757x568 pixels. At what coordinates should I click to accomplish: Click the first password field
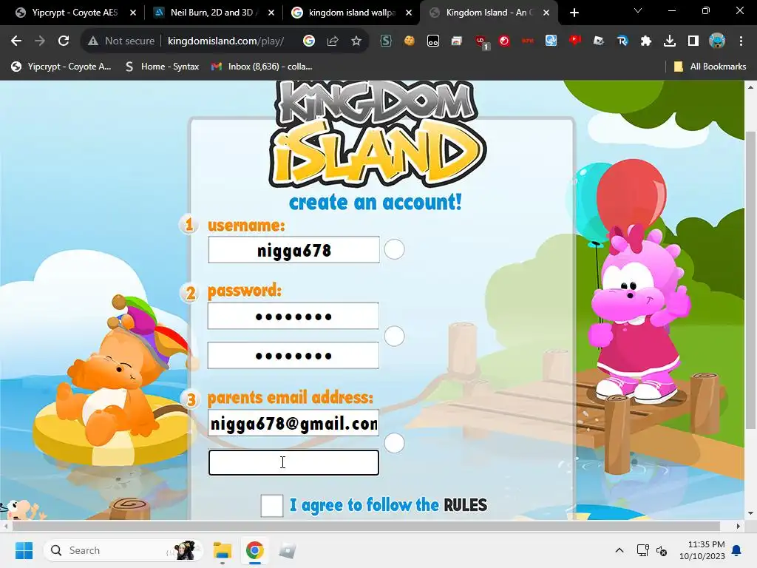tap(293, 316)
